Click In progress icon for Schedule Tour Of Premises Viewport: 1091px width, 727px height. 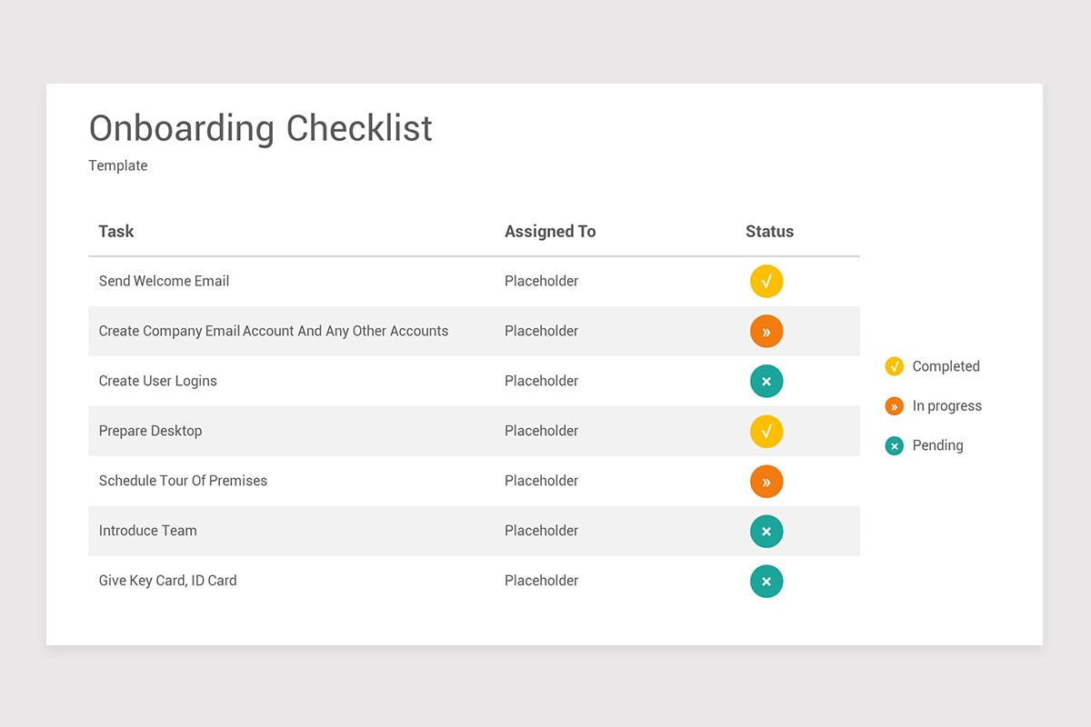[766, 482]
